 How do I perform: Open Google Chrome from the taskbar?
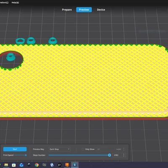click(37, 165)
